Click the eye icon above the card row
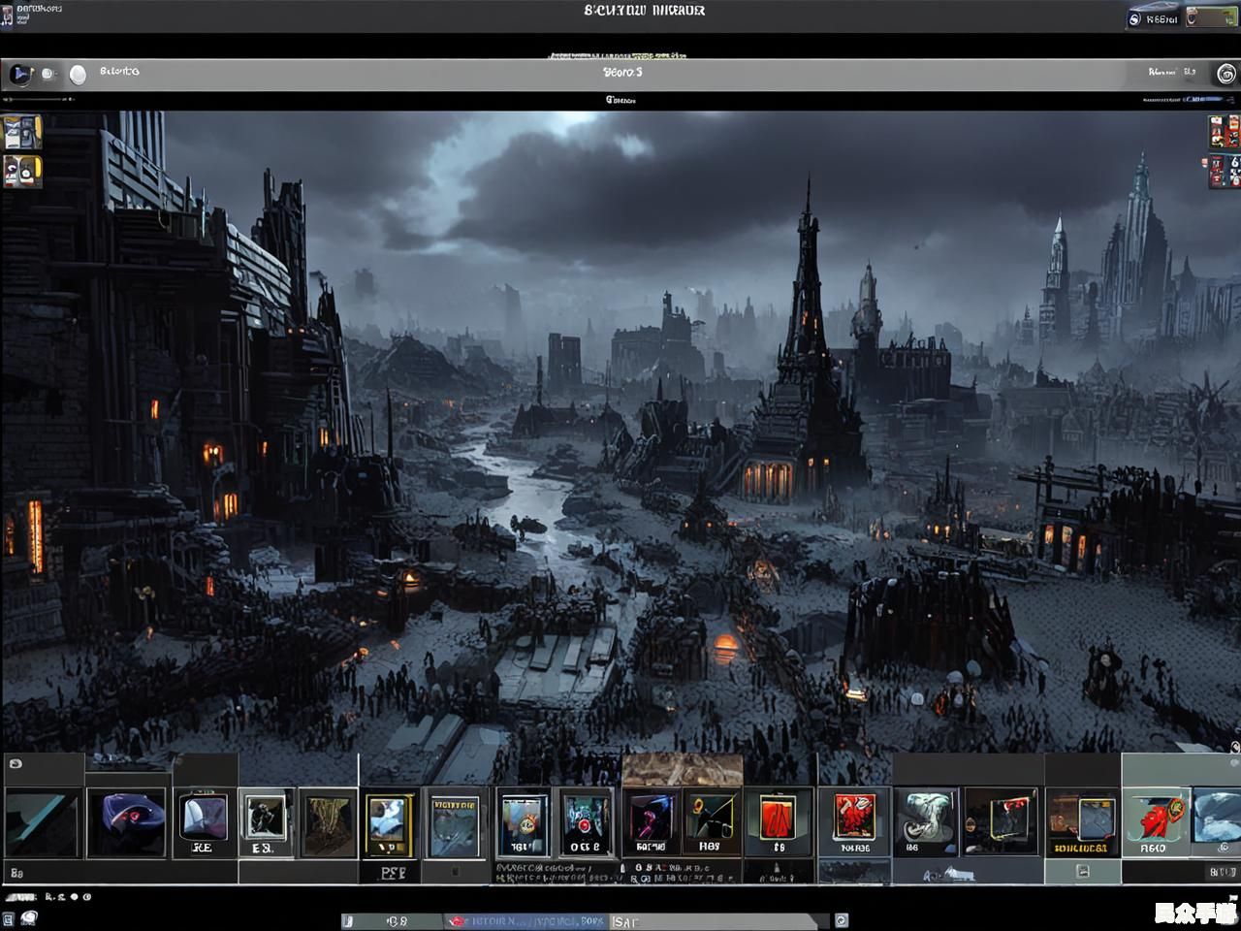Screen dimensions: 1241x931 coord(16,764)
